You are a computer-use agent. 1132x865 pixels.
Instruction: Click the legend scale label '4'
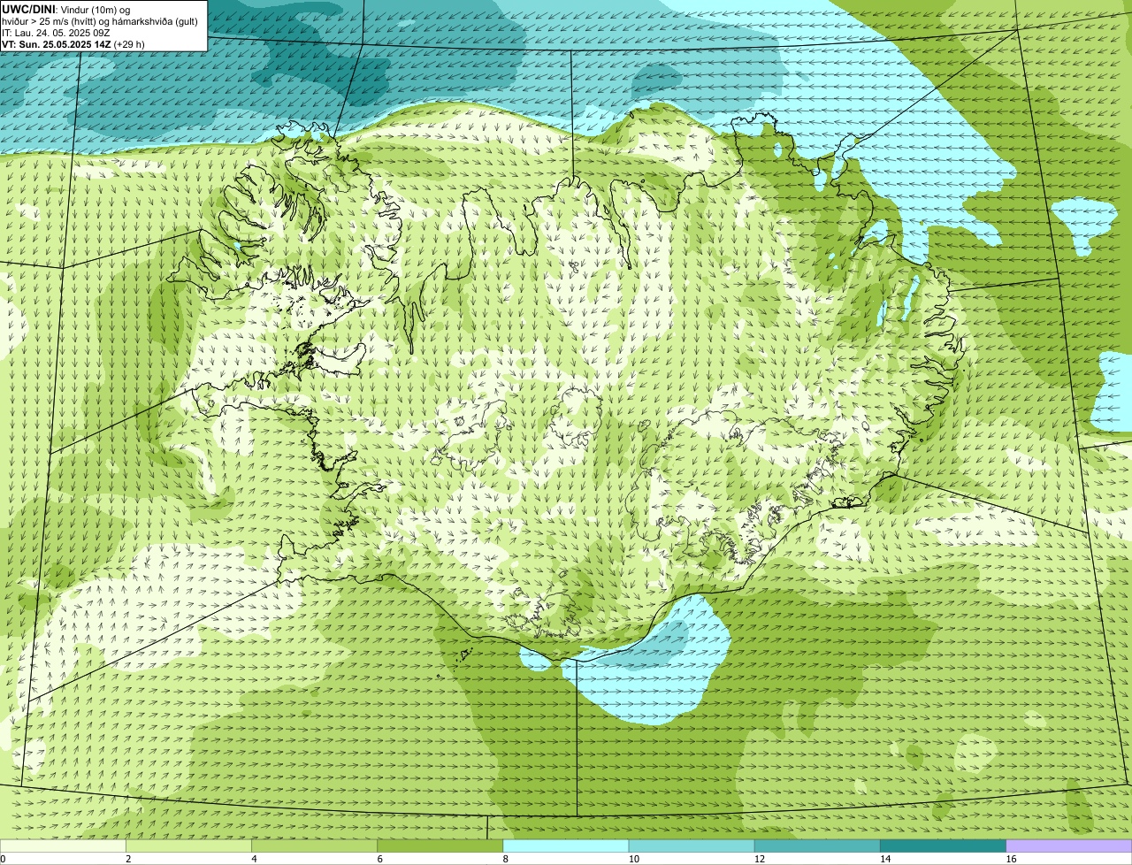pyautogui.click(x=254, y=859)
